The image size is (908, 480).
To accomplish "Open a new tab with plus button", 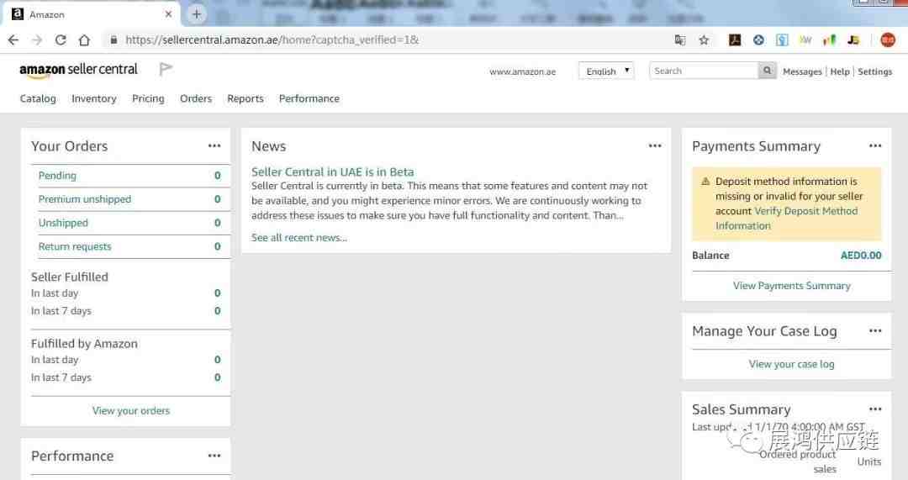I will click(x=196, y=14).
